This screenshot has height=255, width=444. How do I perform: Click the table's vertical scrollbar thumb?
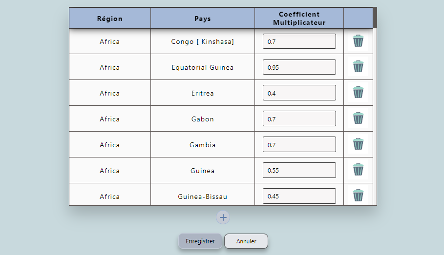pyautogui.click(x=375, y=18)
